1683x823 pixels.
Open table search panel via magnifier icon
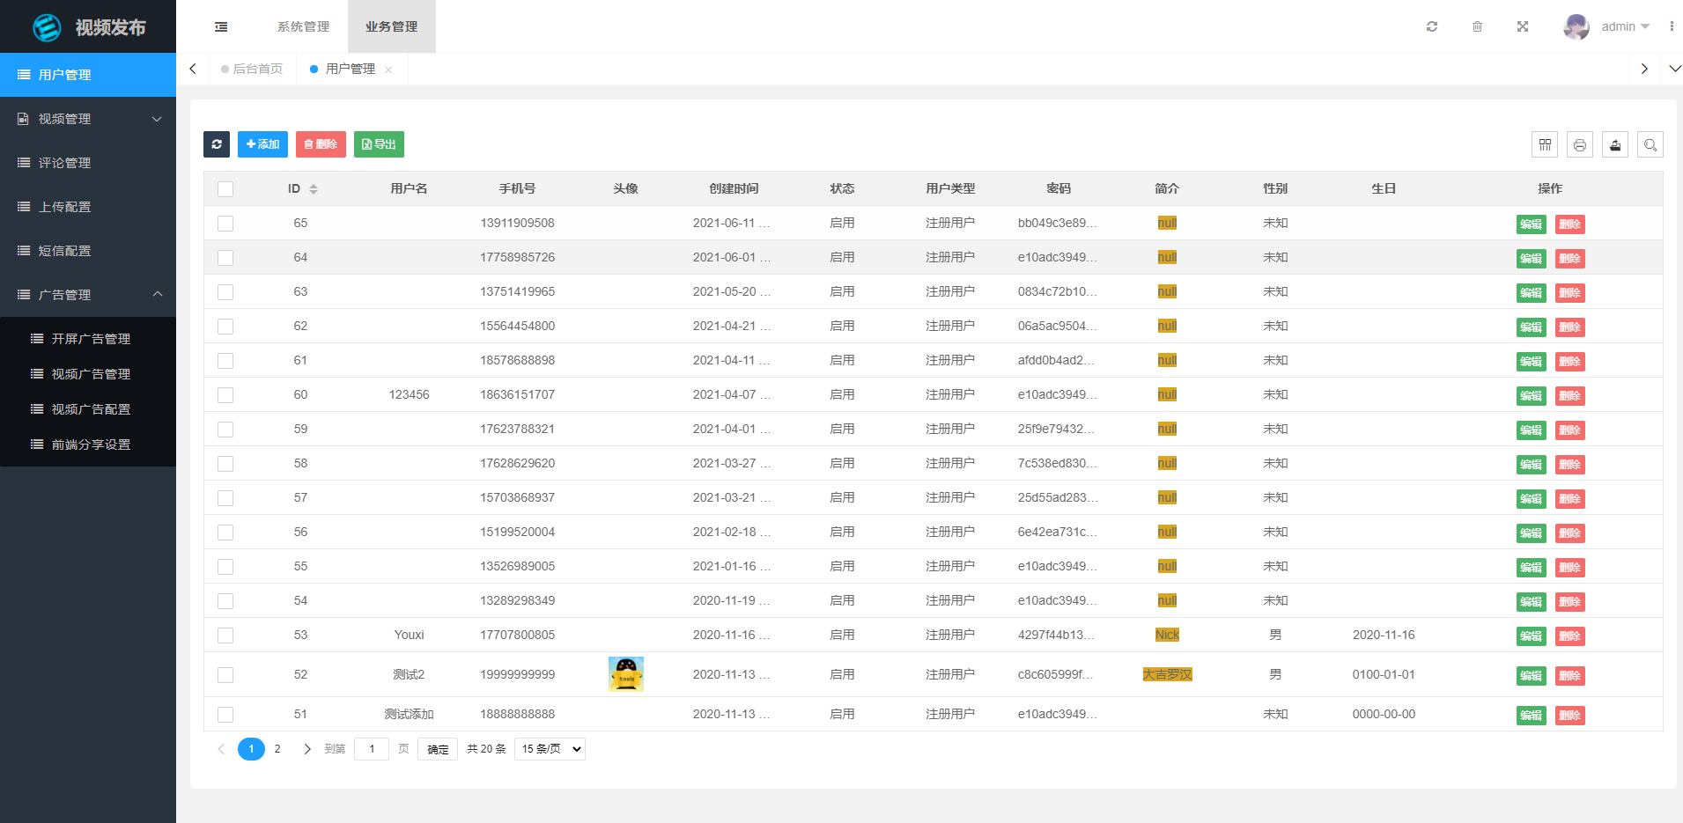click(1651, 144)
